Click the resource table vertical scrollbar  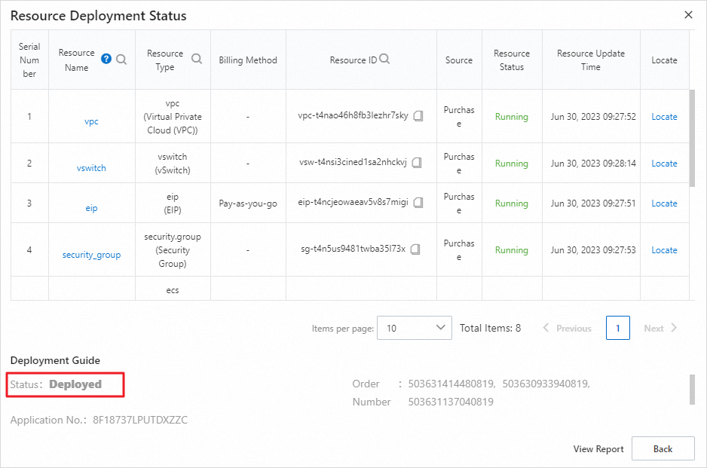coord(693,137)
